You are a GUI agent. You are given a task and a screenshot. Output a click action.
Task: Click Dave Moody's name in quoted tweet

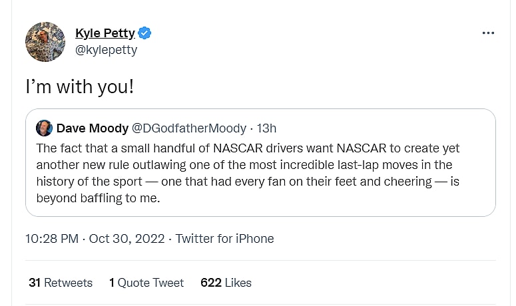[x=93, y=128]
